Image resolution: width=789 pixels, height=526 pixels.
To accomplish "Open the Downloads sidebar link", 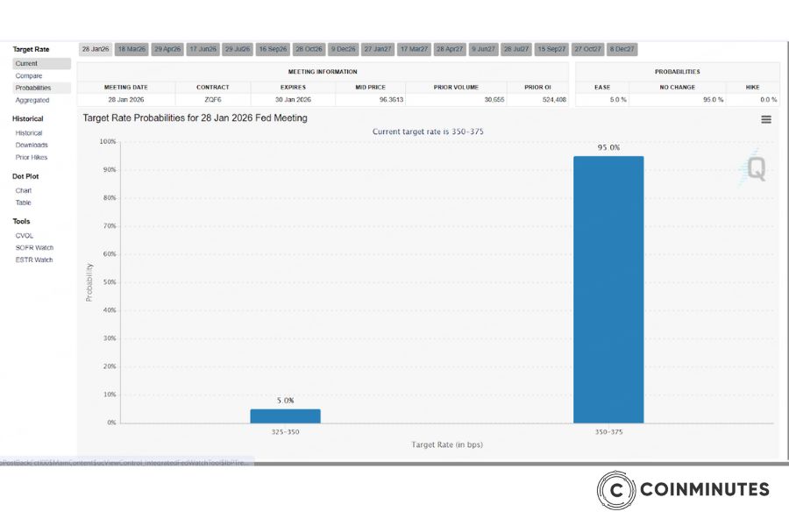I will tap(32, 146).
